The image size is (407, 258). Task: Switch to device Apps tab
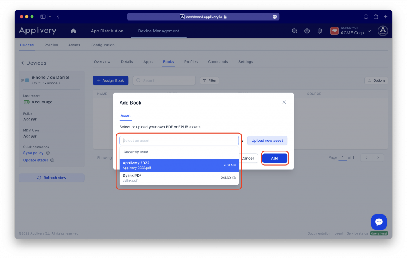148,61
